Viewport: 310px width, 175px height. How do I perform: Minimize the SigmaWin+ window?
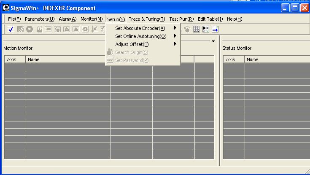pyautogui.click(x=285, y=8)
